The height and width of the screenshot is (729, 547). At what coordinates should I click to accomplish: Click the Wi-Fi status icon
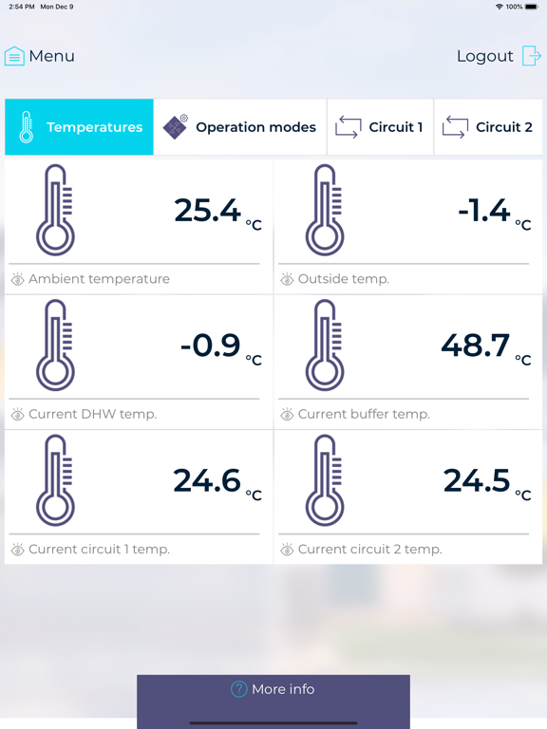tap(500, 7)
